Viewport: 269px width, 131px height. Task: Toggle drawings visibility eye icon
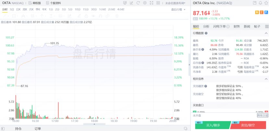93,16
